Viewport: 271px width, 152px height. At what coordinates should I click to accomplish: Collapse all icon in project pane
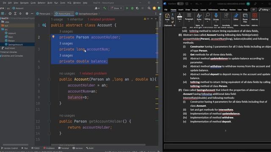point(20,14)
